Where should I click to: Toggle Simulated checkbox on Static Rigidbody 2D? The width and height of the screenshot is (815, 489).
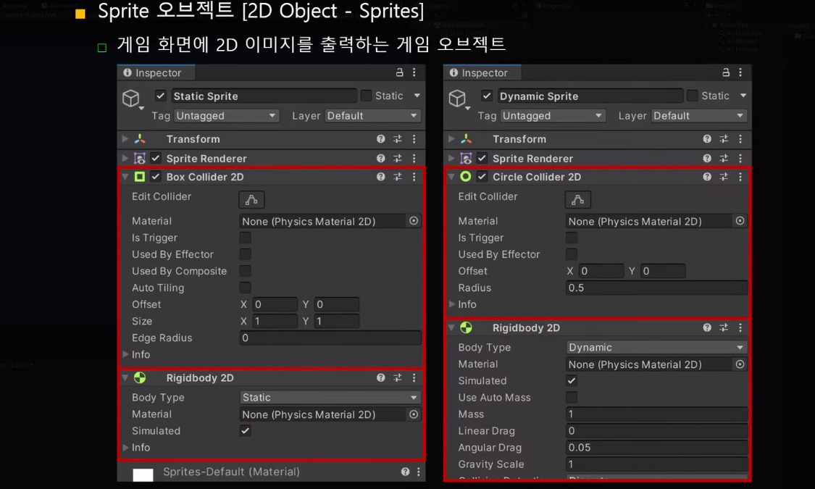pos(246,431)
